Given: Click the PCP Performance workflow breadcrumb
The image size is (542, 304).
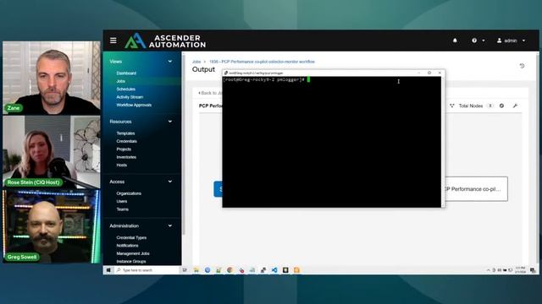Looking at the screenshot, I should (262, 62).
